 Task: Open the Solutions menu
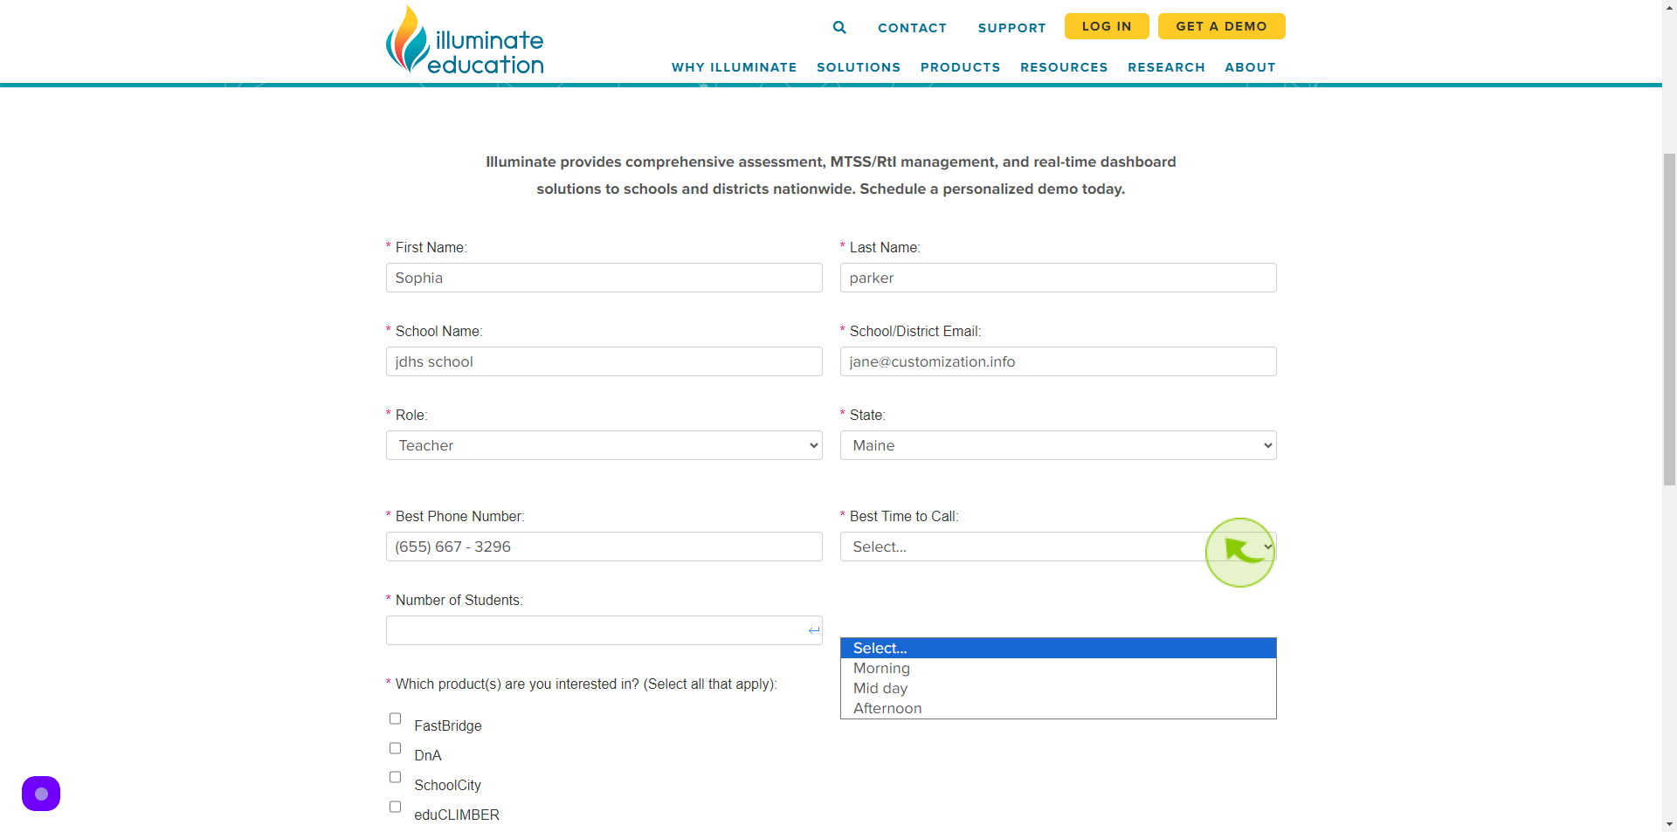[x=859, y=67]
